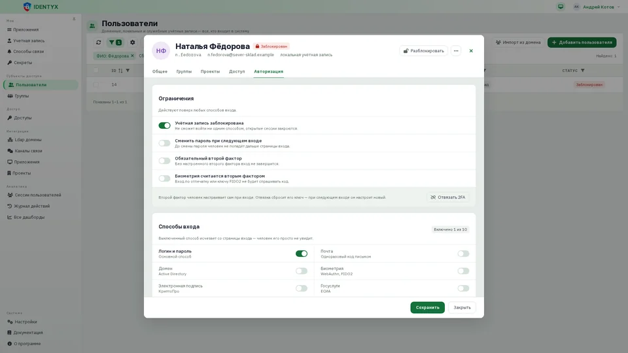This screenshot has height=353, width=628.
Task: Click the Заблокирован status in table row
Action: point(589,85)
